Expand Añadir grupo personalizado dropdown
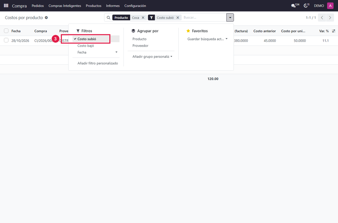 (152, 56)
